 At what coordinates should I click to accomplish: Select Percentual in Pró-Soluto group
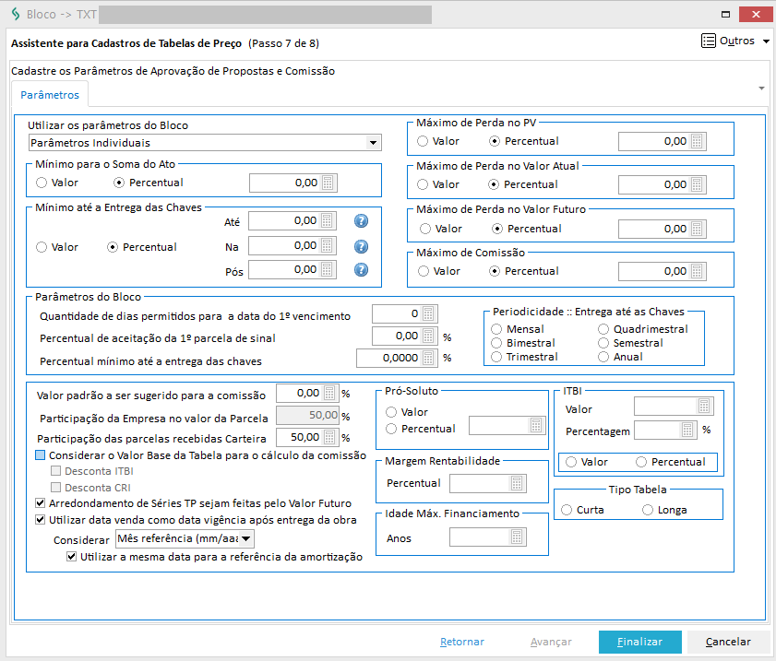391,429
